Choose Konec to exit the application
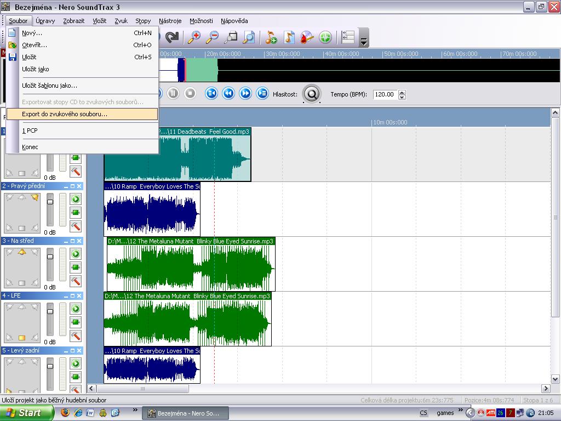Screen dimensions: 561x421 click(x=82, y=147)
